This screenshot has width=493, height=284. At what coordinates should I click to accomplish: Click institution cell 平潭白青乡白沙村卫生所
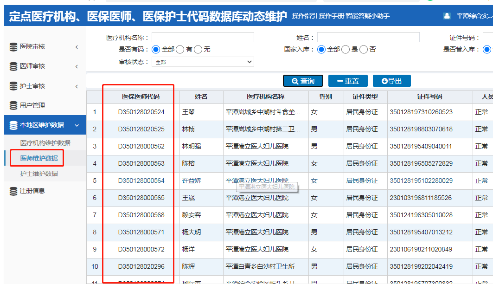click(x=260, y=266)
